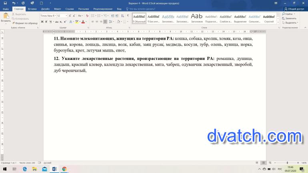Click the Paste (Вставить) clipboard icon

6,17
